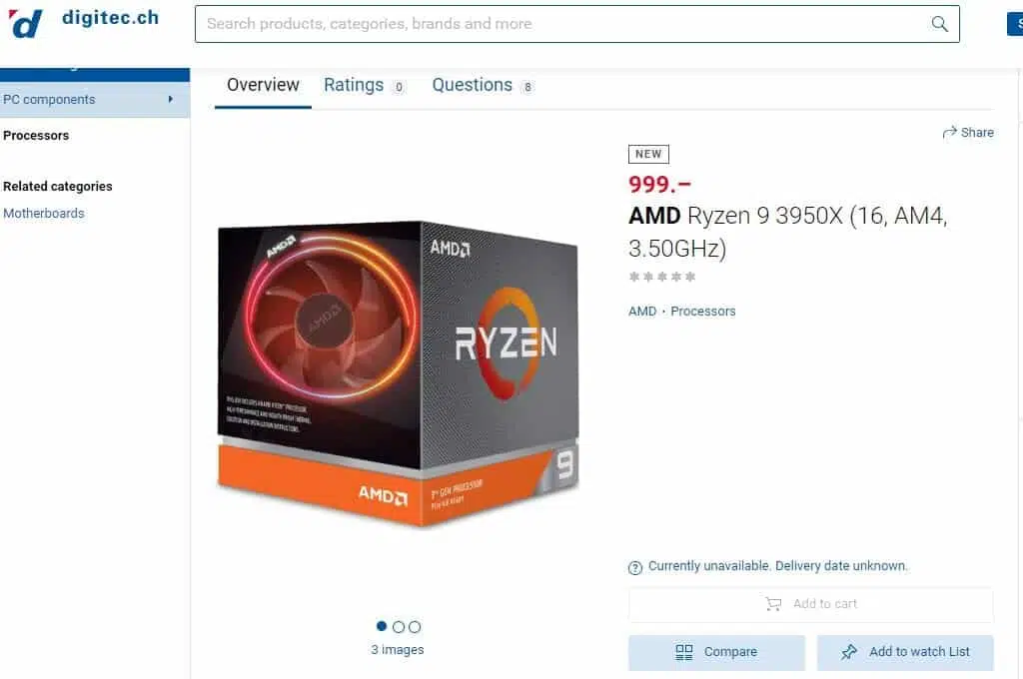Screen dimensions: 1023x679
Task: Open the Overview tab
Action: click(263, 85)
